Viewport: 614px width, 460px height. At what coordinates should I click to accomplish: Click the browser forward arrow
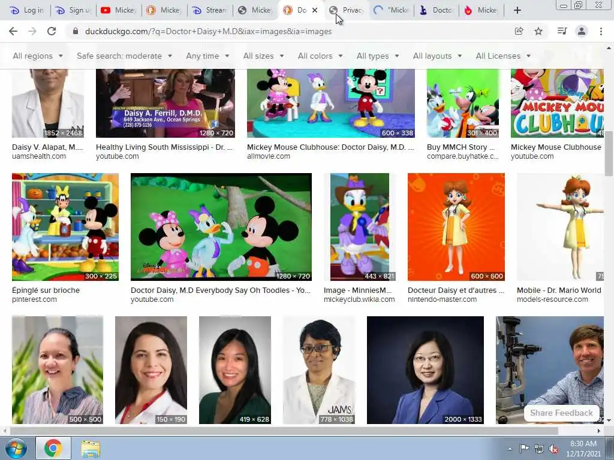pos(32,31)
